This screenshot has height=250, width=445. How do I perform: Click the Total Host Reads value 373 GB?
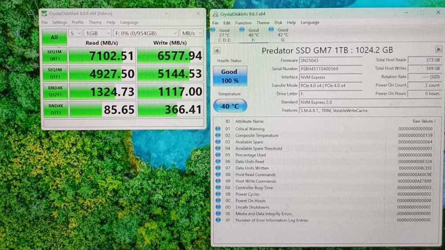pyautogui.click(x=424, y=60)
